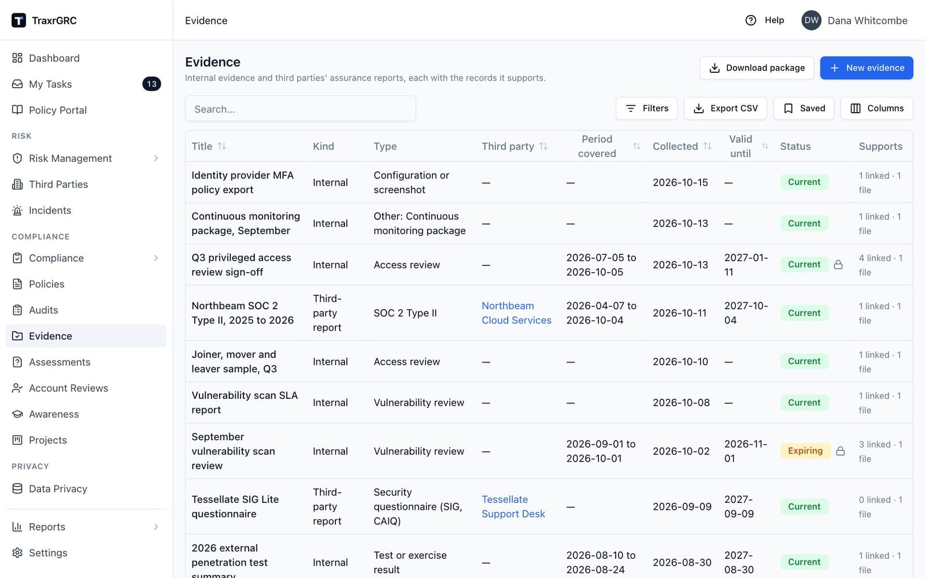
Task: Open My Tasks in sidebar
Action: point(86,84)
